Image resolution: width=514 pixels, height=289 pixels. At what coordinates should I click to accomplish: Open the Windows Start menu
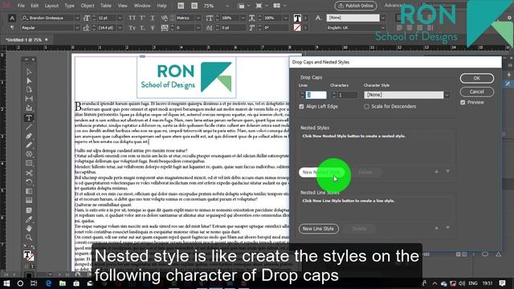pos(6,283)
